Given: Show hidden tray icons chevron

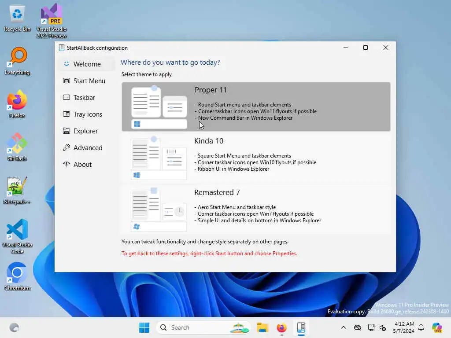Looking at the screenshot, I should tap(344, 327).
